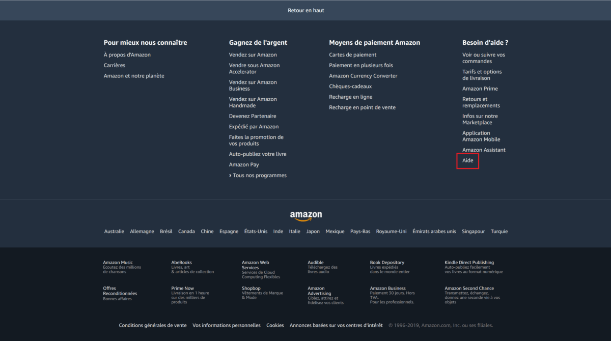
Task: Open Vendez sur Amazon Business link
Action: tap(253, 85)
